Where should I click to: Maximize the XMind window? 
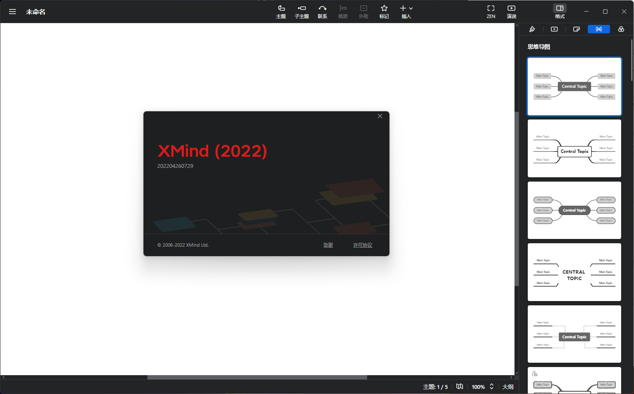(x=605, y=12)
